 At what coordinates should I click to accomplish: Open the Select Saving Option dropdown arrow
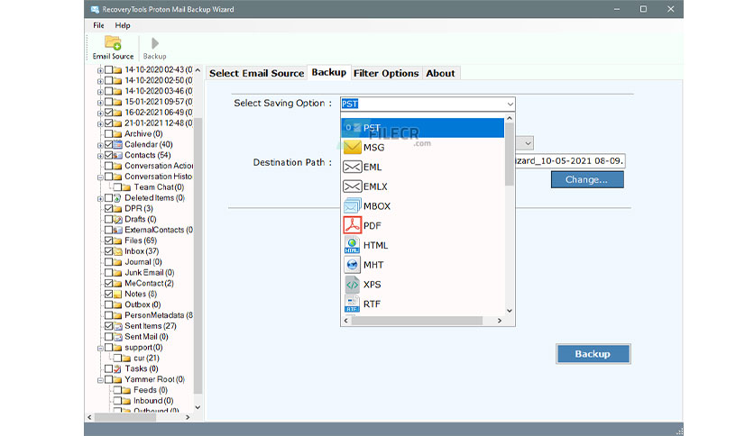pos(510,104)
